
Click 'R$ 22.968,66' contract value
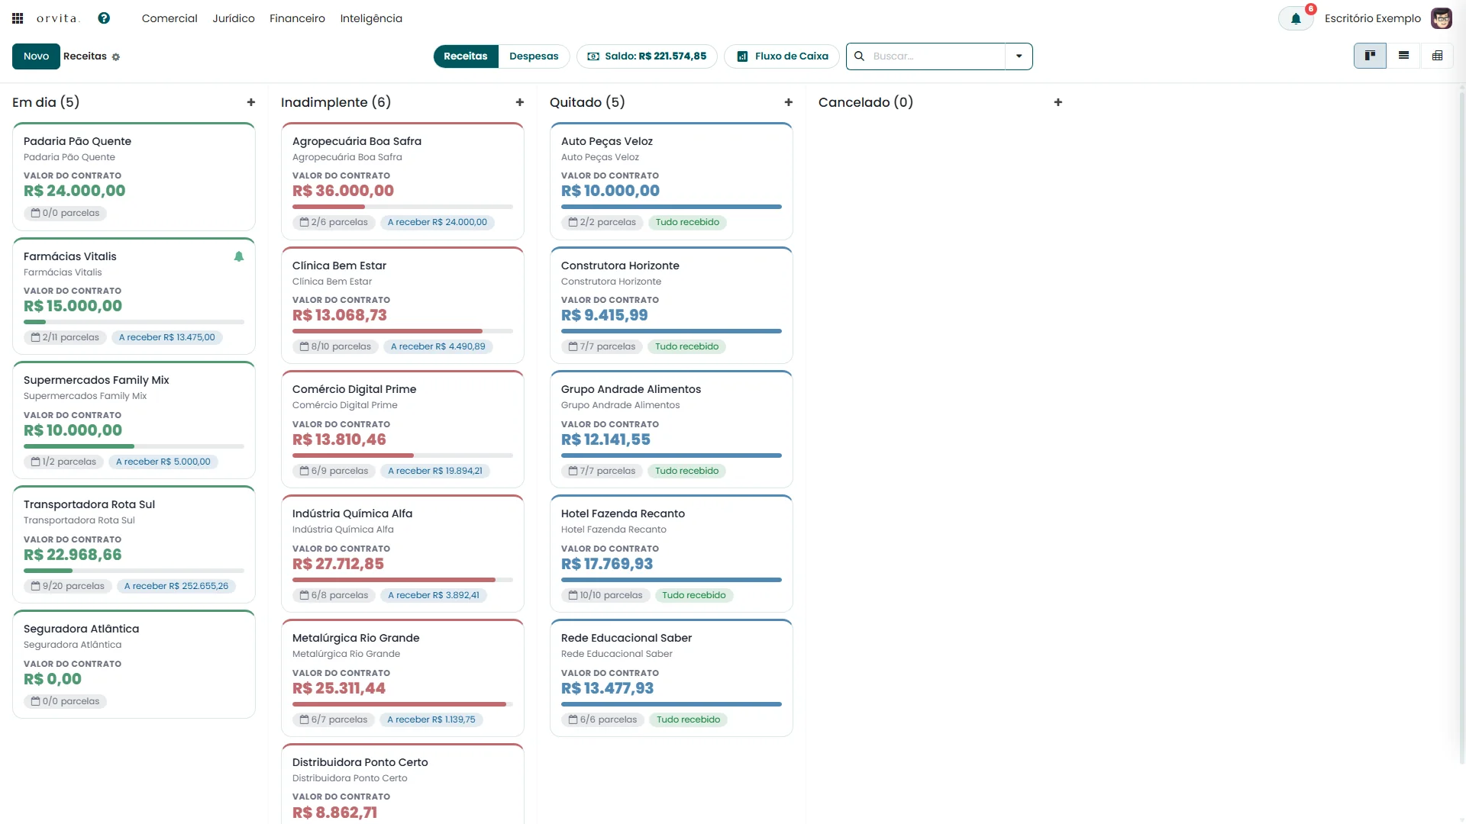[73, 555]
